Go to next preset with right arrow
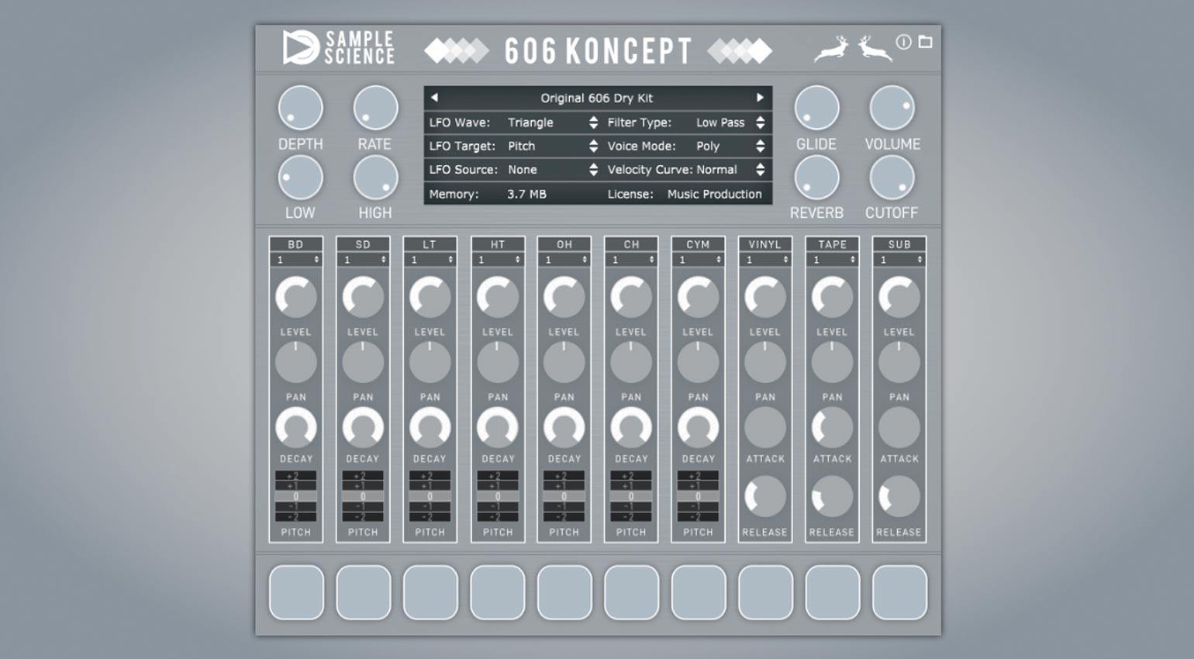 coord(761,98)
